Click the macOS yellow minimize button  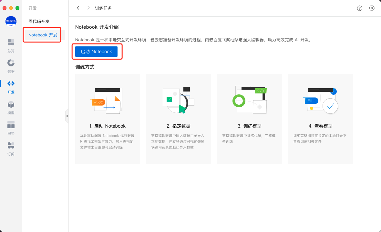pos(11,8)
